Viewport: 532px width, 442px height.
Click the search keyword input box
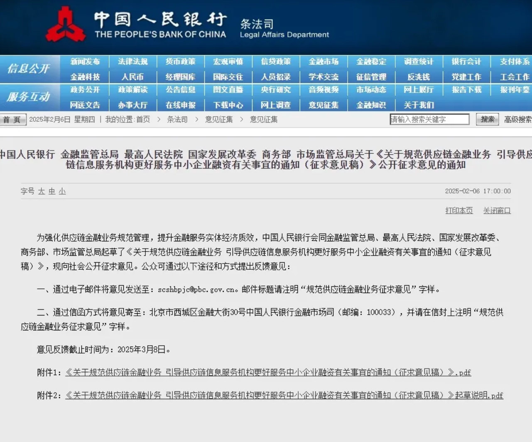(429, 119)
